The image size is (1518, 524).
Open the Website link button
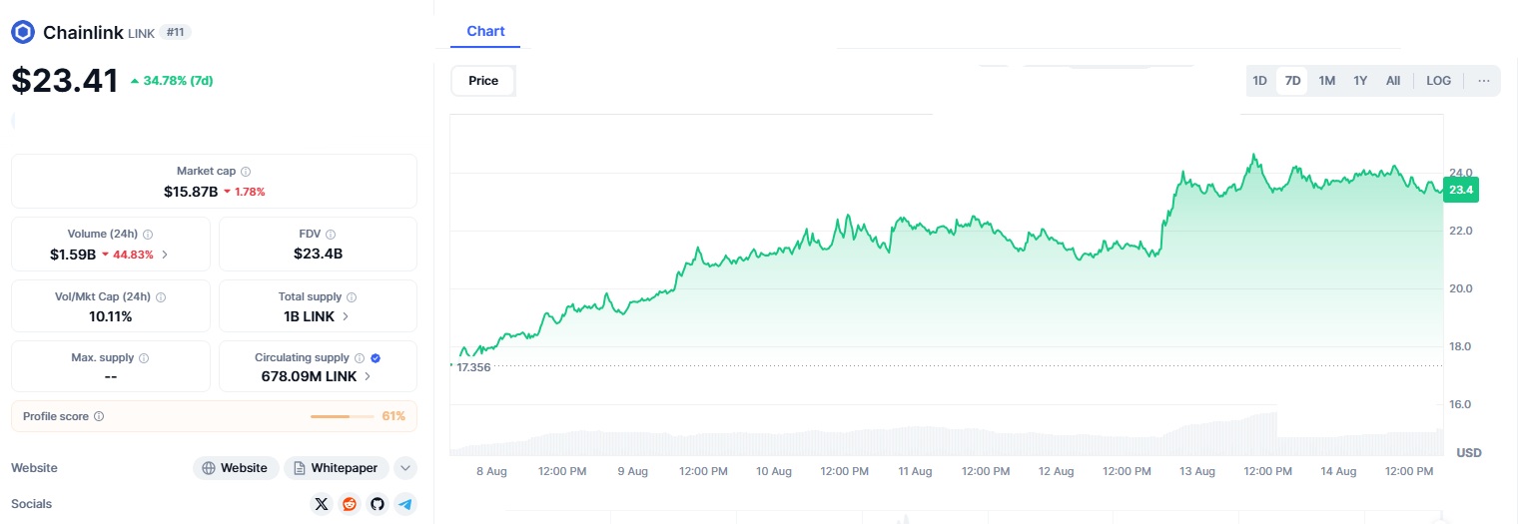pyautogui.click(x=235, y=468)
